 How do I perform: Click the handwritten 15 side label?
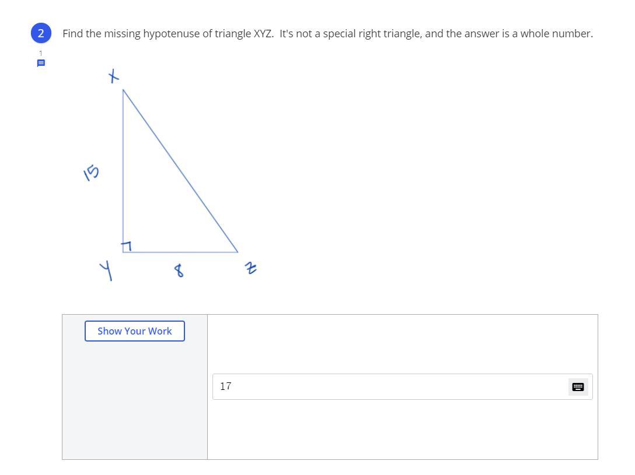tap(91, 173)
